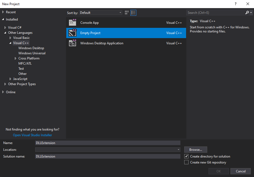The image size is (254, 177).
Task: Open search options dropdown arrow
Action: click(251, 12)
